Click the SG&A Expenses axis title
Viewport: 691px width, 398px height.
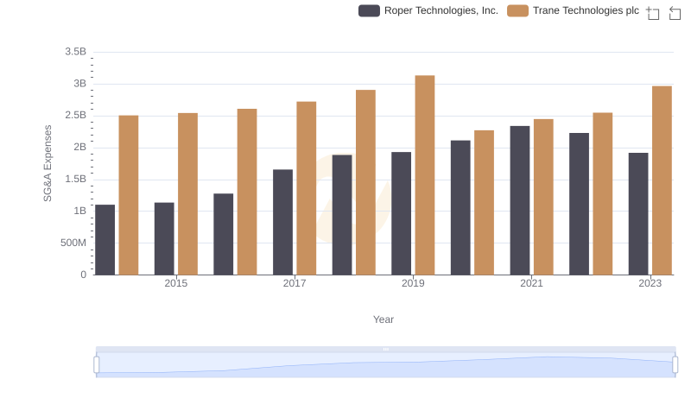point(48,163)
